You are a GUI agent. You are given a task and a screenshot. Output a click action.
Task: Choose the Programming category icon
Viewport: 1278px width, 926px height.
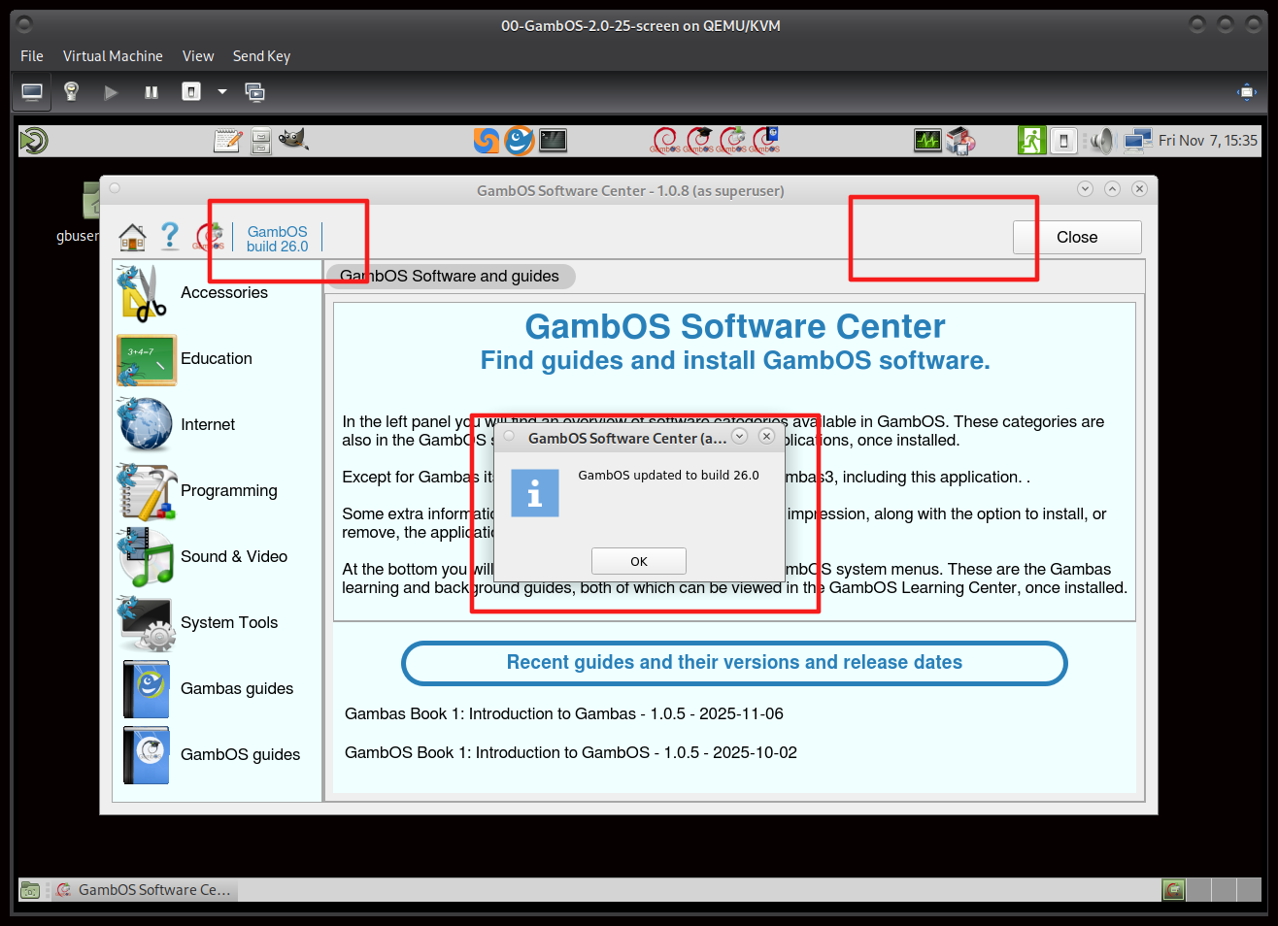pos(146,491)
